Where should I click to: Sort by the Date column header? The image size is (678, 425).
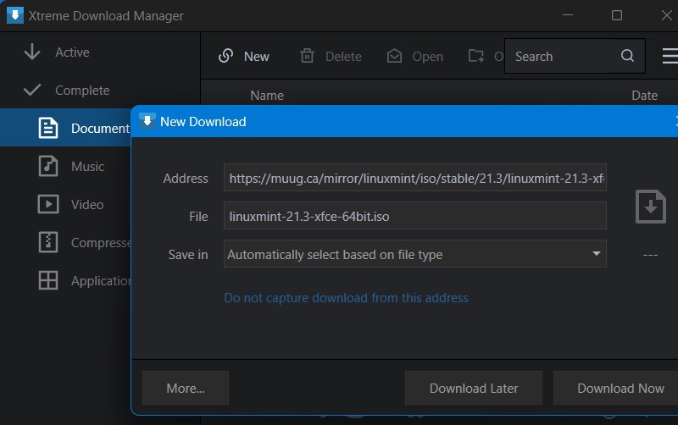tap(644, 96)
